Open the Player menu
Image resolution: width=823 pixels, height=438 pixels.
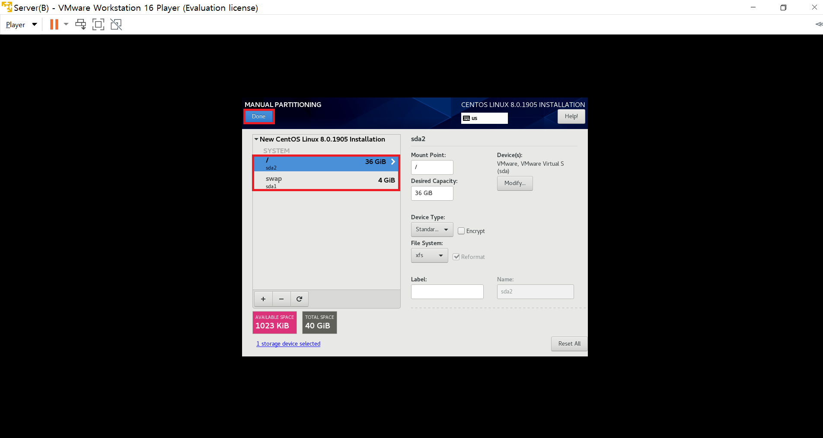21,25
